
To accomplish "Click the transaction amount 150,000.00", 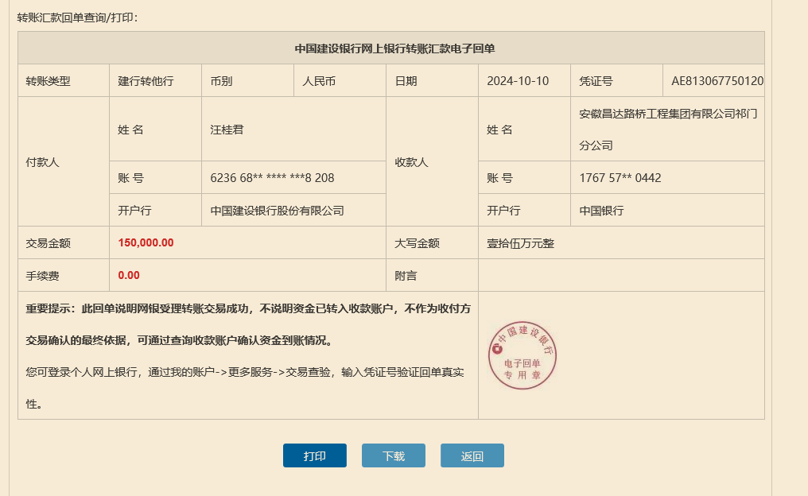I will (x=146, y=243).
